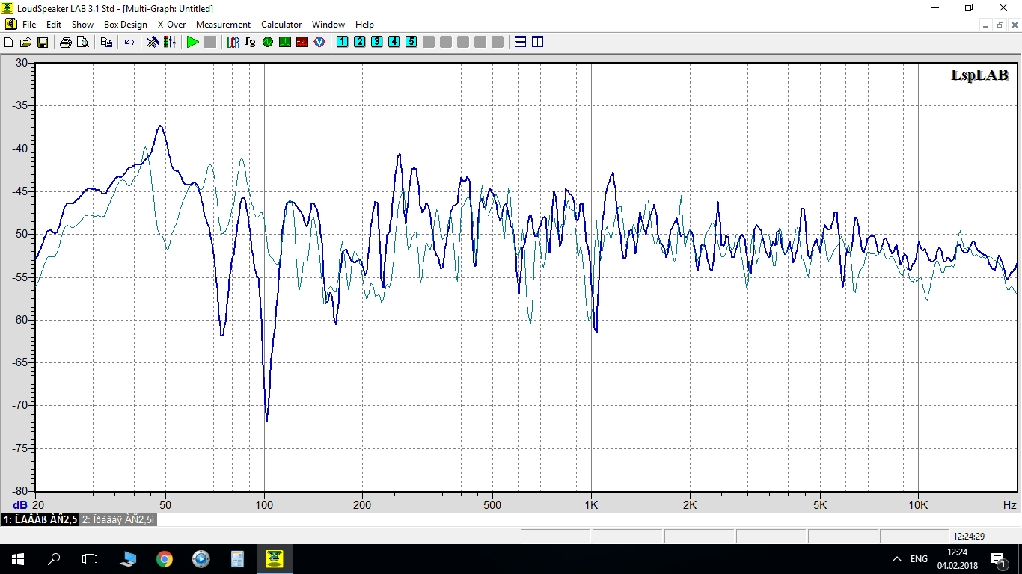Open file with the folder icon
Screen dimensions: 1022x574
(x=25, y=42)
